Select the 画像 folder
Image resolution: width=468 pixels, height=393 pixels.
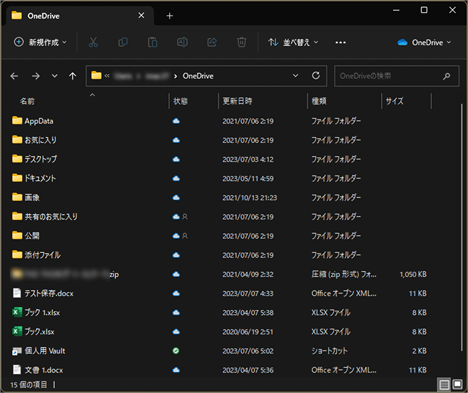tap(32, 197)
